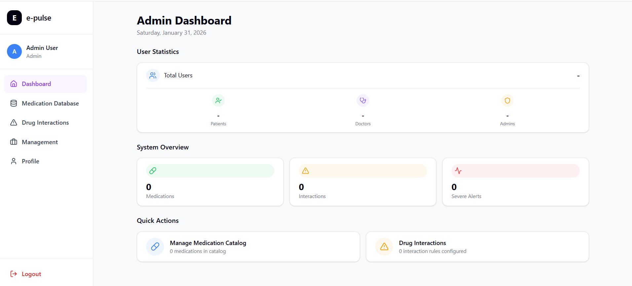The image size is (632, 286).
Task: Click the purple Doctors stethoscope icon
Action: tap(363, 101)
